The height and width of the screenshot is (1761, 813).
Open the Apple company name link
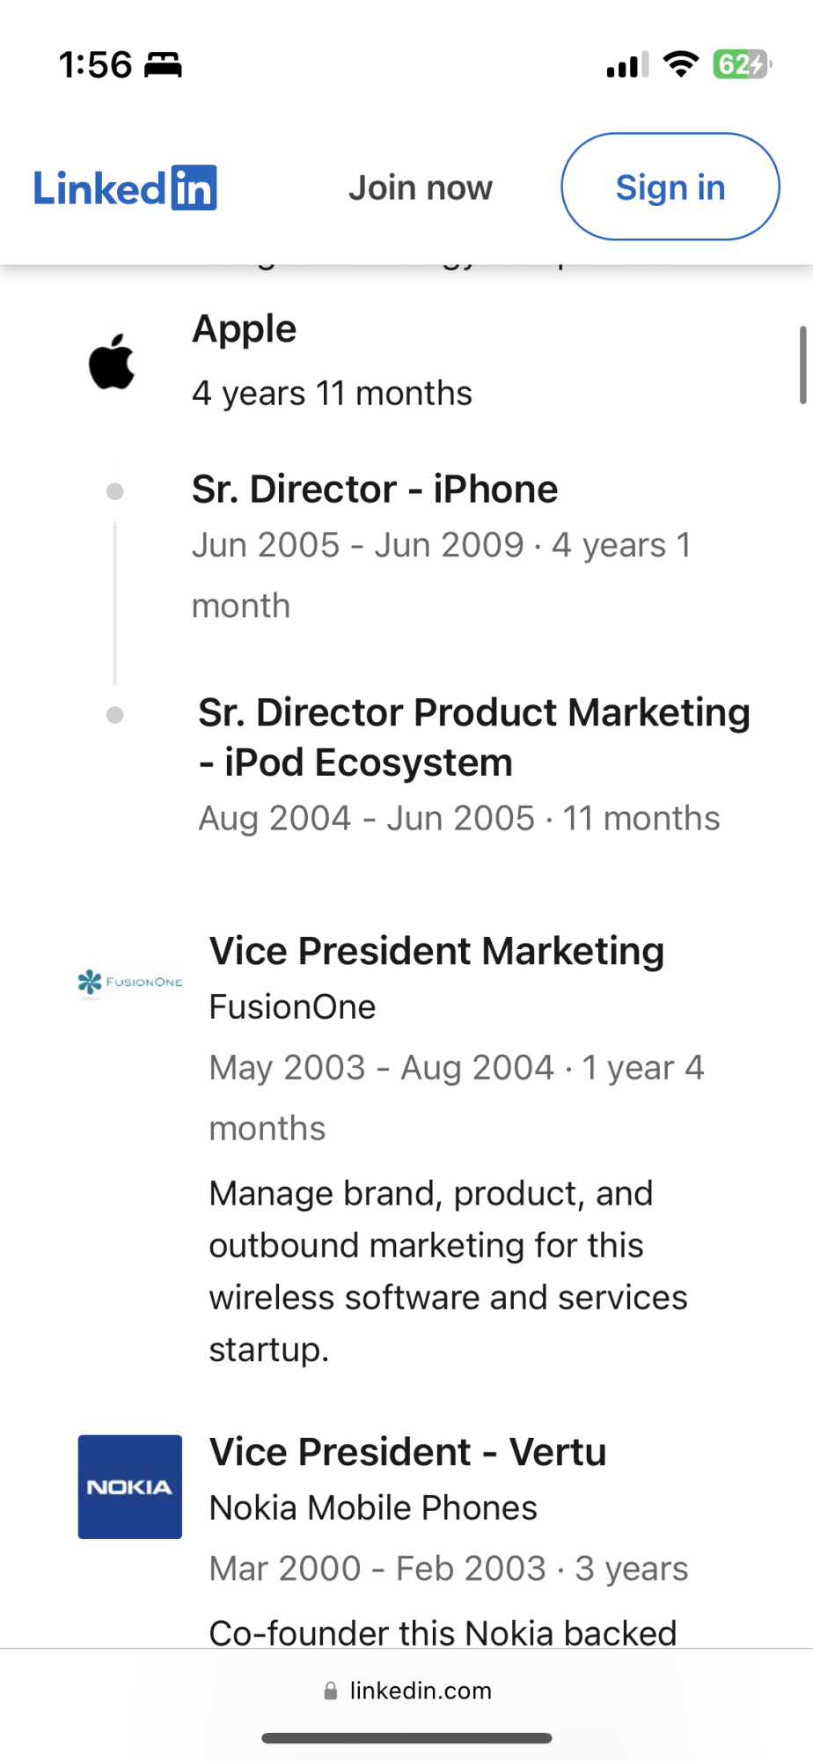coord(245,329)
